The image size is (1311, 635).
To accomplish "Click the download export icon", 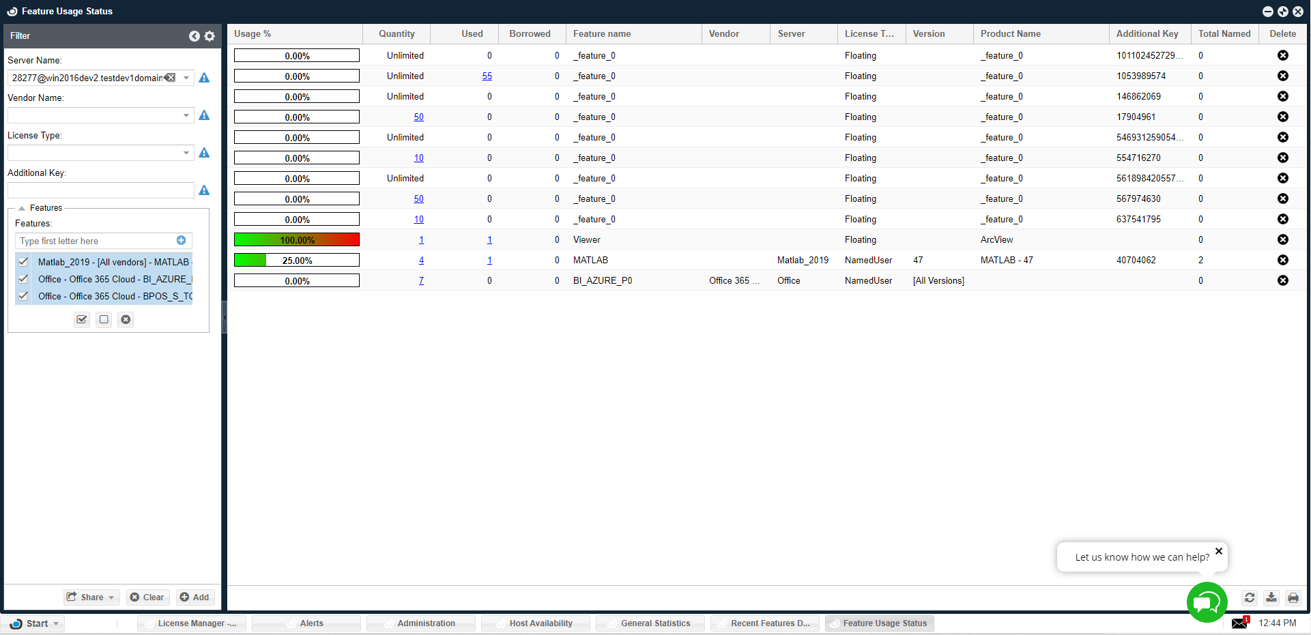I will 1271,597.
